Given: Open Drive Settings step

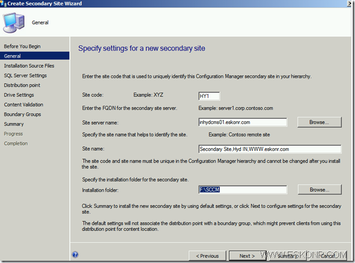Looking at the screenshot, I should [x=19, y=95].
